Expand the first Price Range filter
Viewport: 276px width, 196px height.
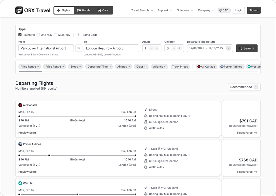click(30, 66)
